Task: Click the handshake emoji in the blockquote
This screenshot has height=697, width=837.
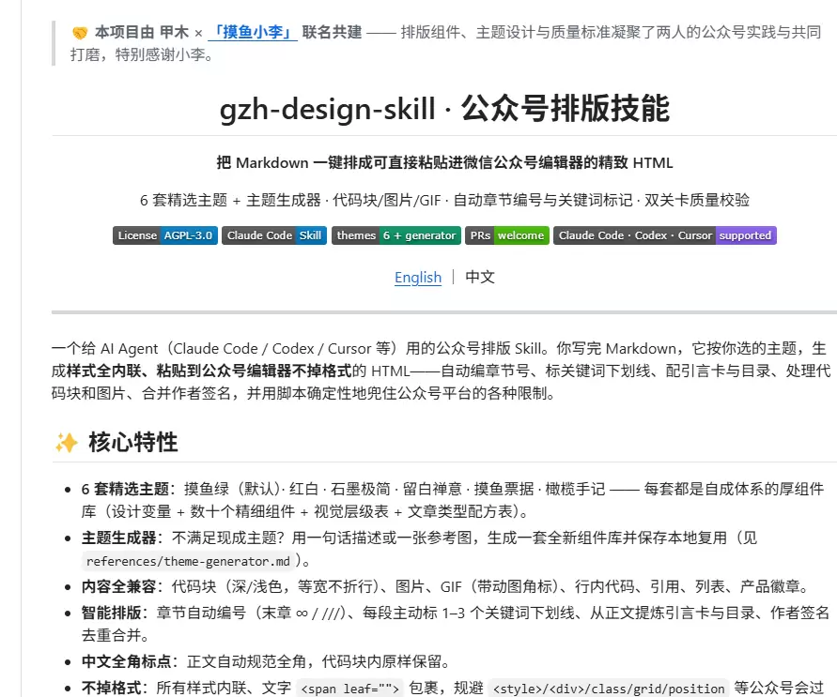Action: coord(80,33)
